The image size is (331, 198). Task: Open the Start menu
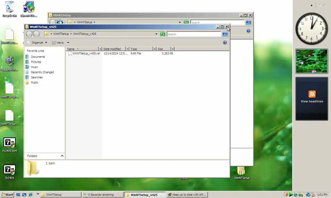(7, 195)
